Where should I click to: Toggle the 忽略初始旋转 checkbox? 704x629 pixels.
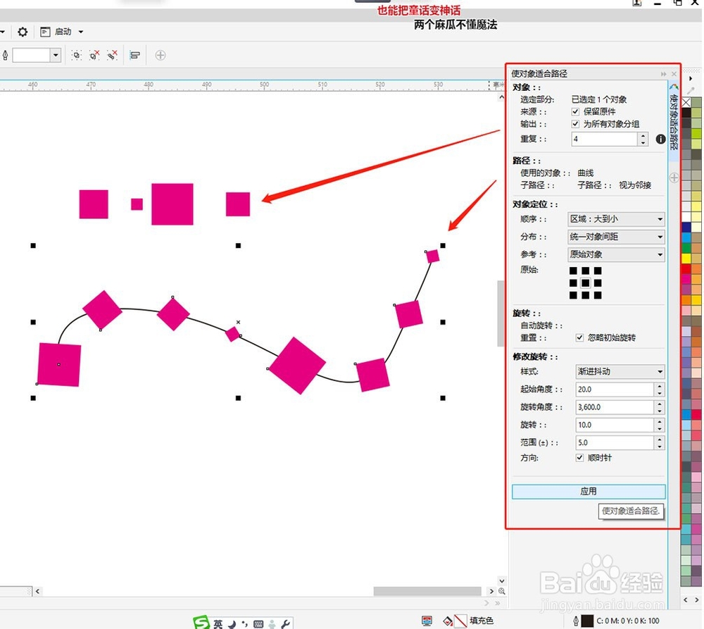tap(579, 337)
